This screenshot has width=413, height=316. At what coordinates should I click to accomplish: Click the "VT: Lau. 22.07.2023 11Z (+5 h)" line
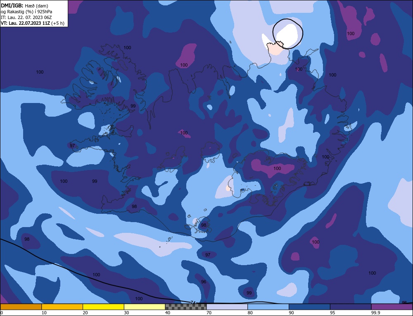tap(32, 23)
